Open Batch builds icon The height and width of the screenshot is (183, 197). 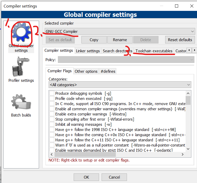(21, 102)
